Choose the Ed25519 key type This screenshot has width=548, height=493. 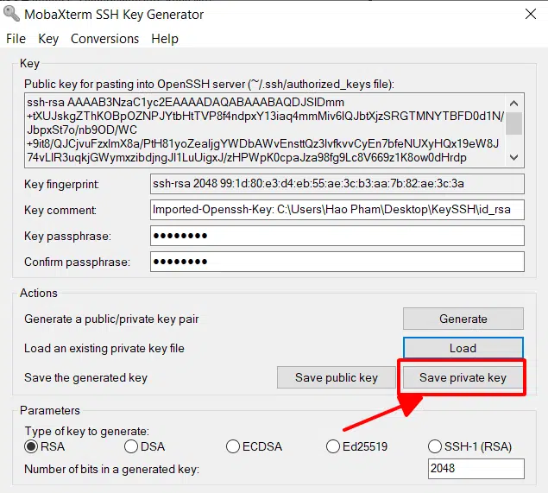point(333,446)
